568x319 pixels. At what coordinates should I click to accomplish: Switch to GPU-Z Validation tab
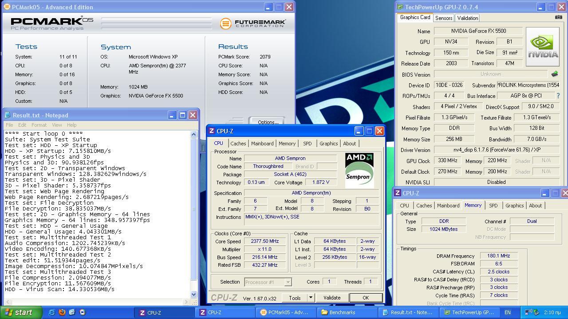point(467,18)
